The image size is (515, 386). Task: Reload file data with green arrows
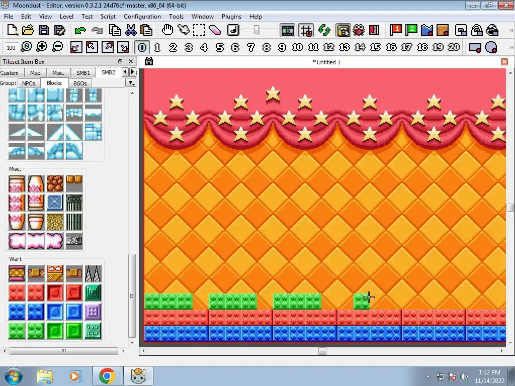[x=324, y=30]
